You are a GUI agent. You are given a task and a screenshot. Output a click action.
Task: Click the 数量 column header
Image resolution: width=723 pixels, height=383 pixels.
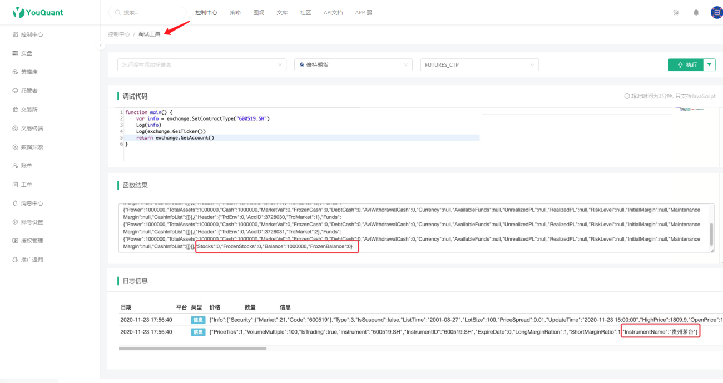tap(250, 307)
